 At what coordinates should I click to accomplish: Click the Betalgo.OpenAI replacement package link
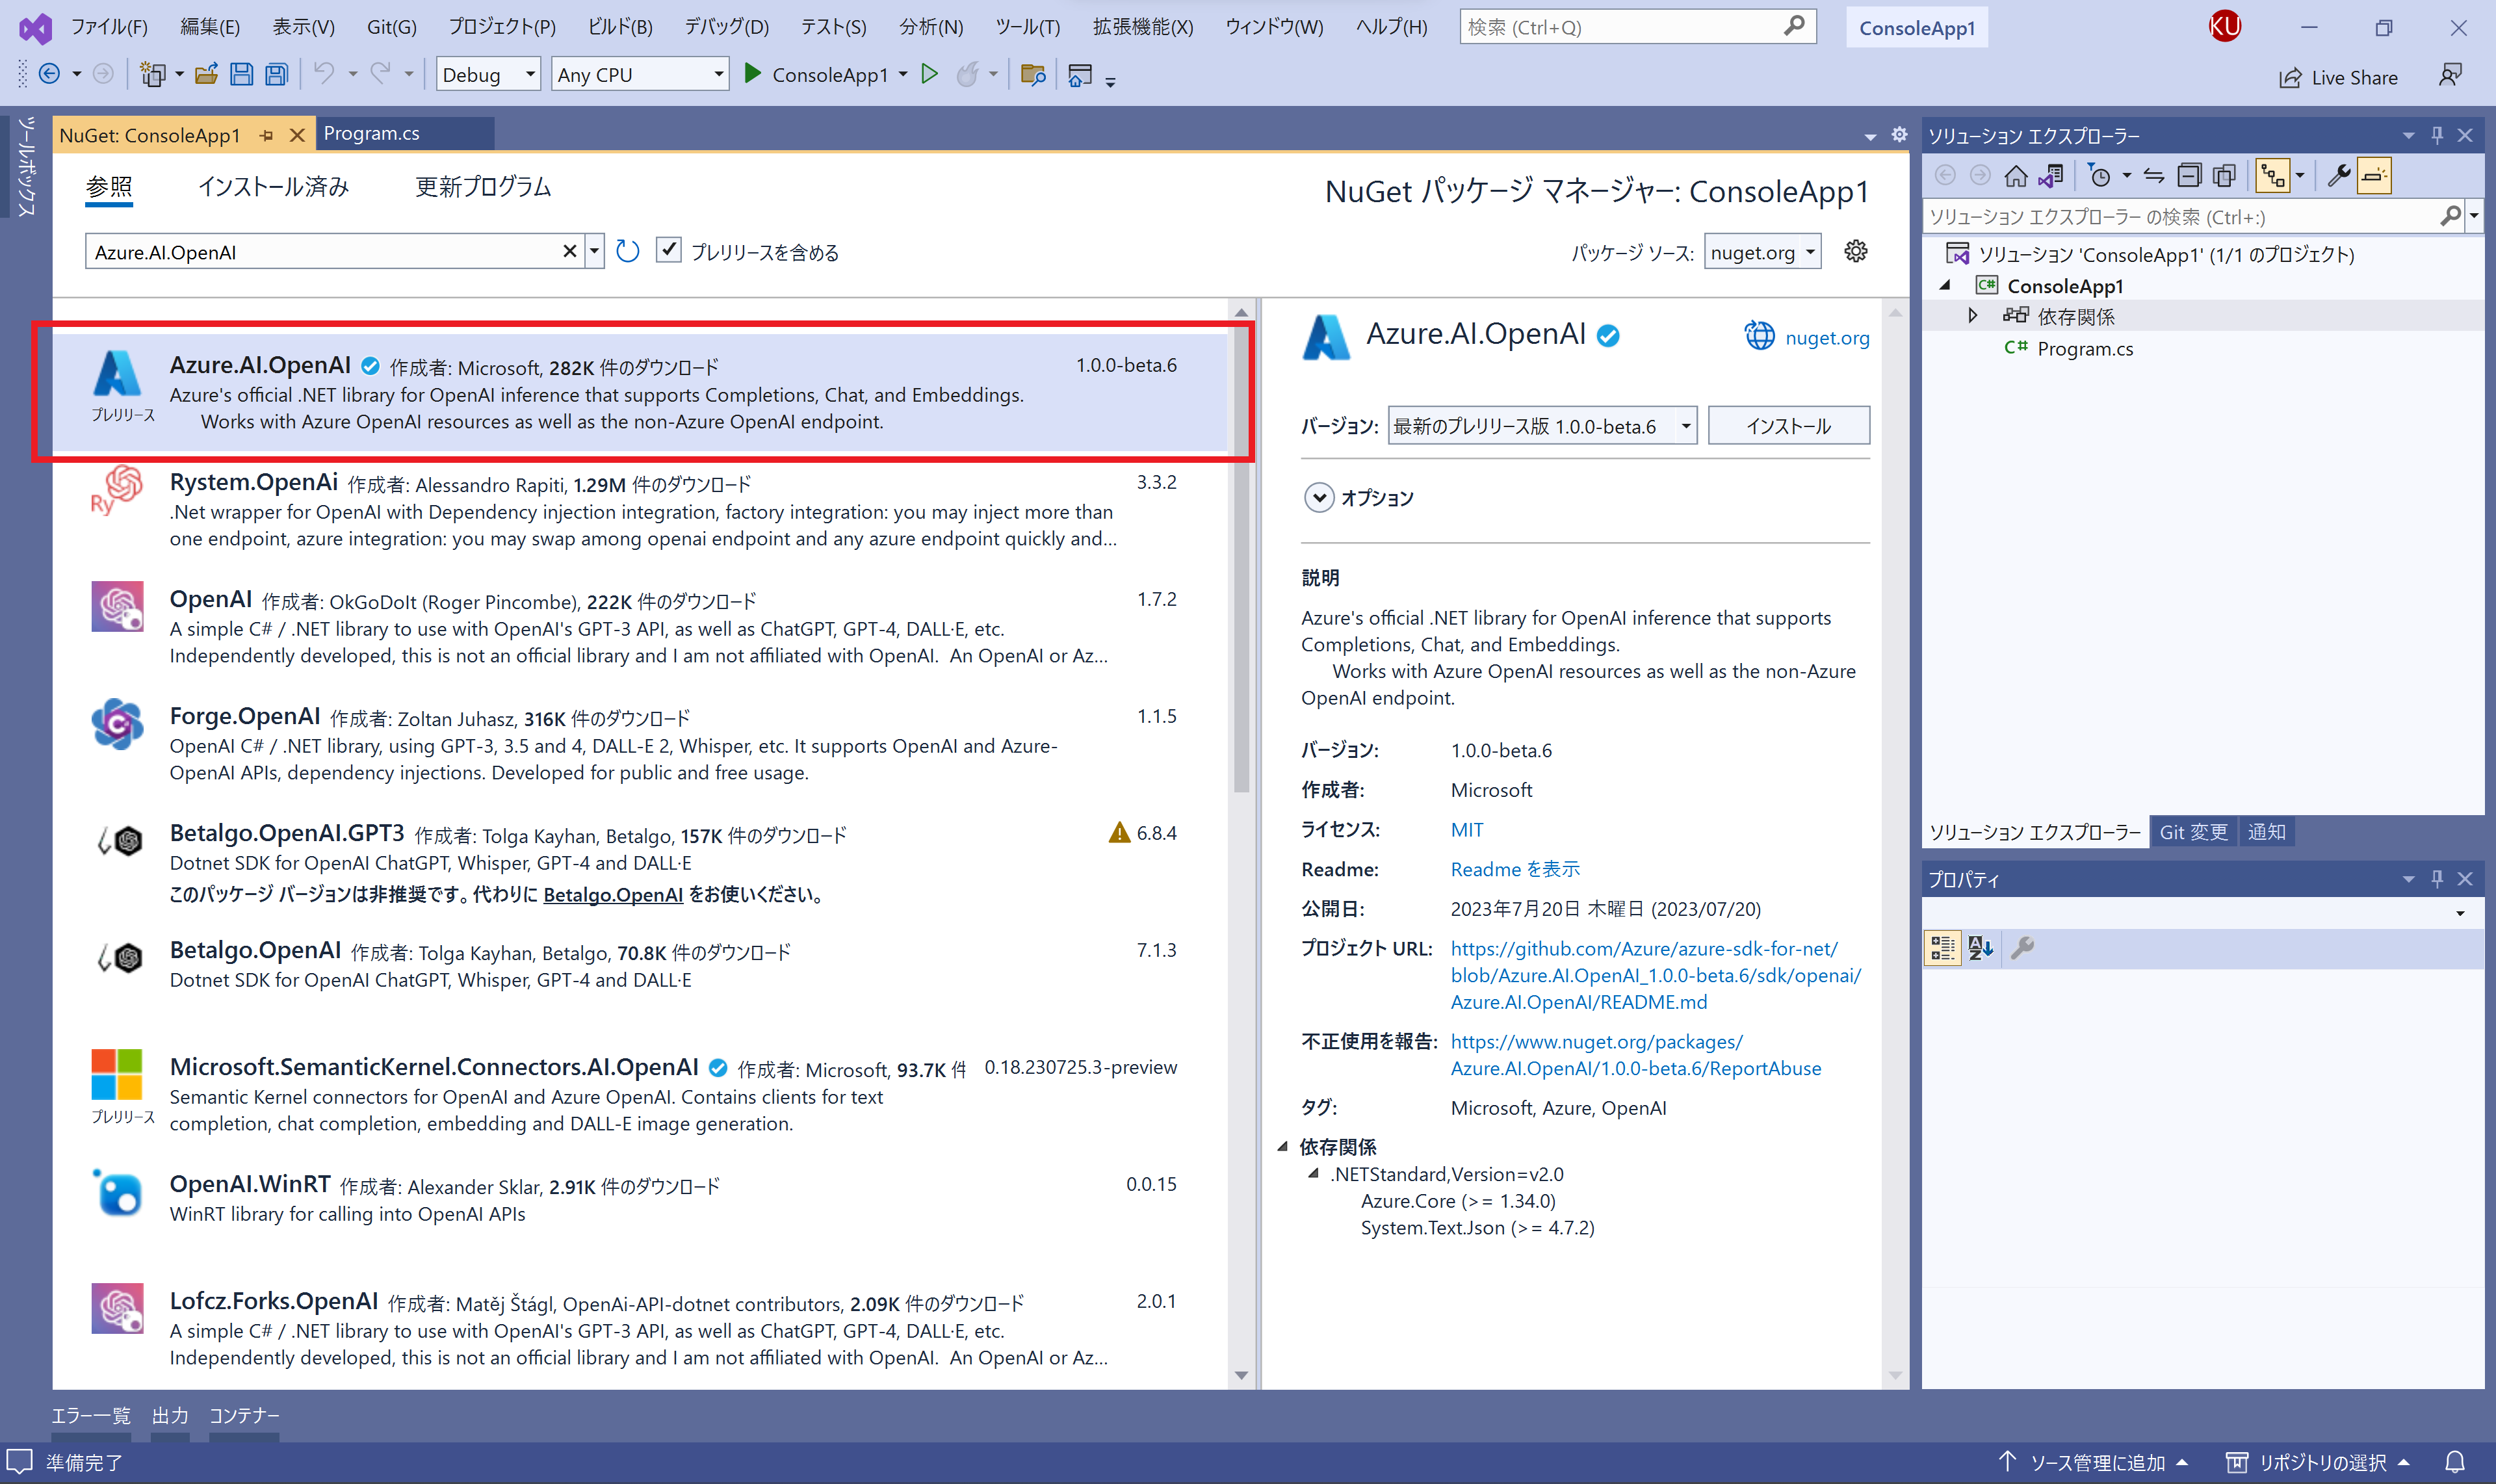click(x=613, y=894)
